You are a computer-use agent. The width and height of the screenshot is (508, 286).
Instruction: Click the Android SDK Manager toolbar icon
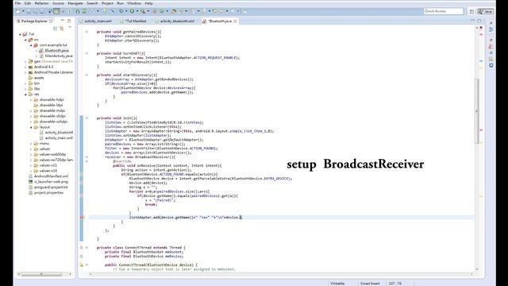coord(78,11)
